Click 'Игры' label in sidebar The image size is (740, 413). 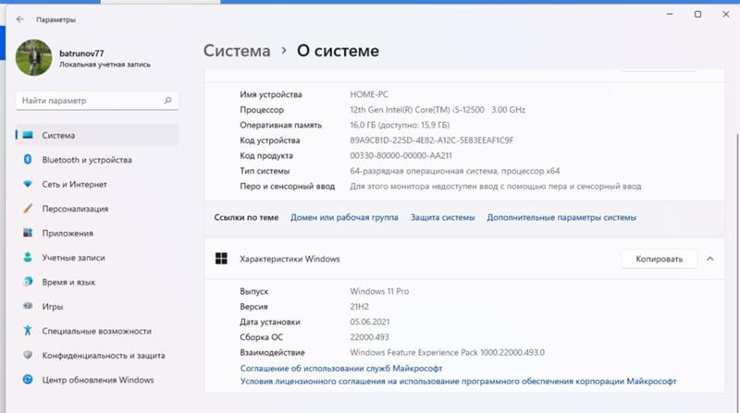[53, 307]
